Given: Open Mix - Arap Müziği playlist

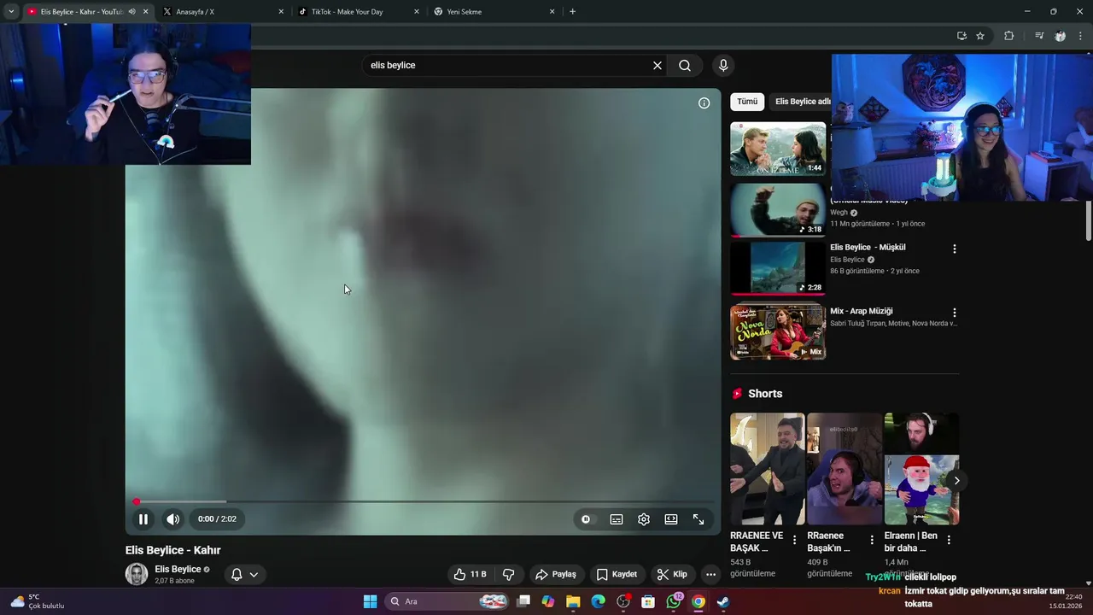Looking at the screenshot, I should [x=861, y=311].
